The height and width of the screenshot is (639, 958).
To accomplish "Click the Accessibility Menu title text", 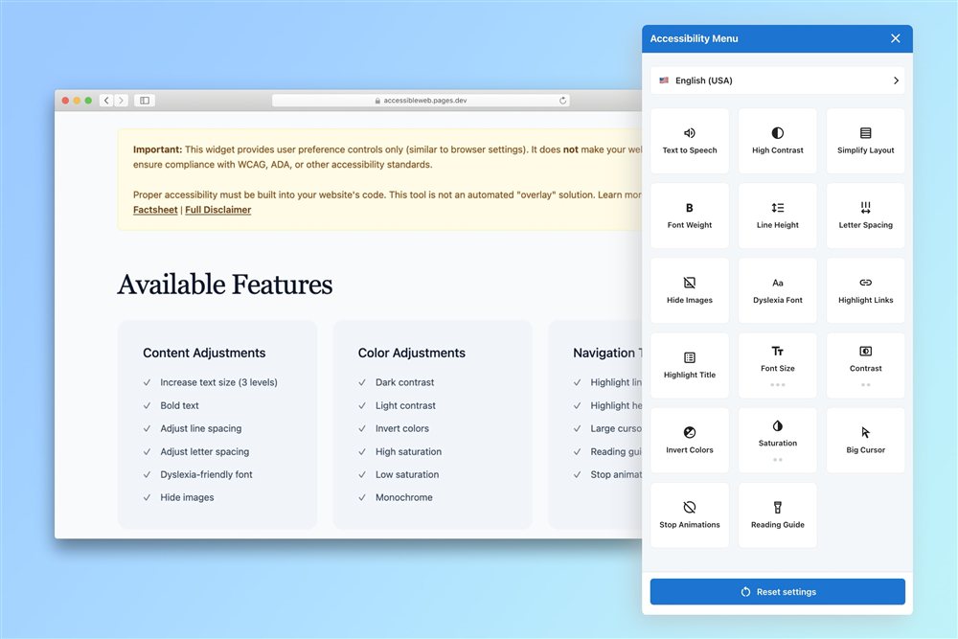I will tap(694, 38).
